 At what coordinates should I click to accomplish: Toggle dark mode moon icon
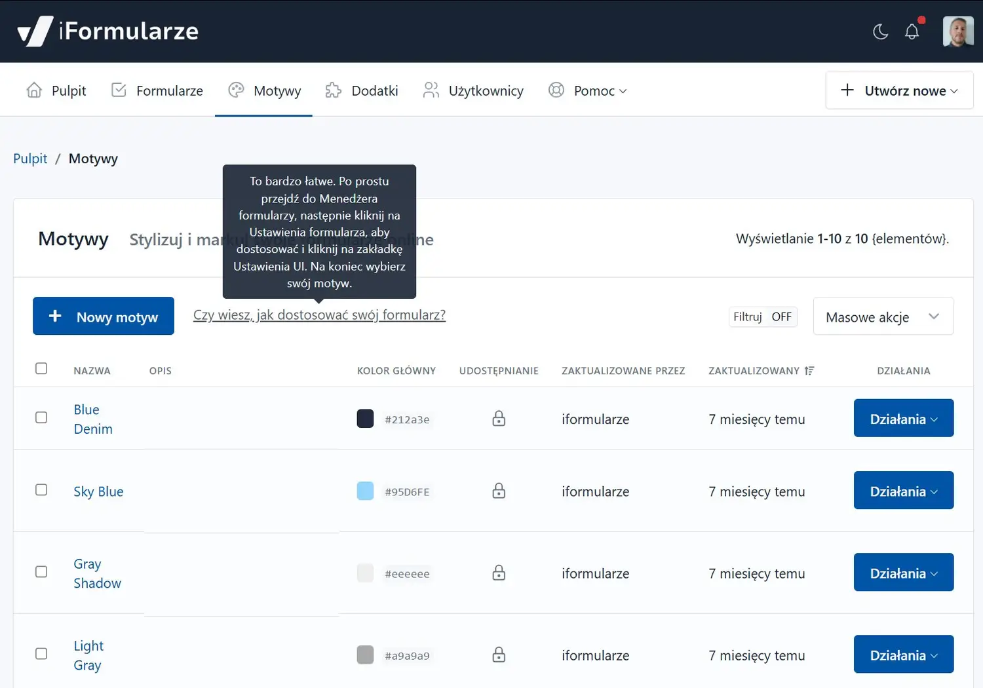[880, 31]
